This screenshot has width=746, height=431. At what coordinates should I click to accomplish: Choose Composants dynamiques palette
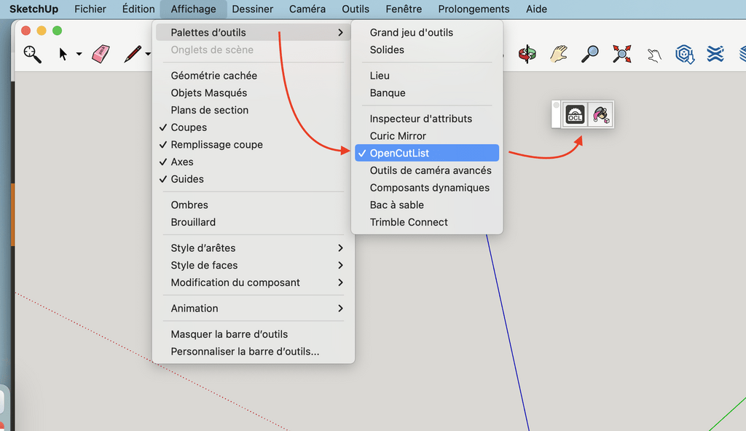[x=427, y=187]
